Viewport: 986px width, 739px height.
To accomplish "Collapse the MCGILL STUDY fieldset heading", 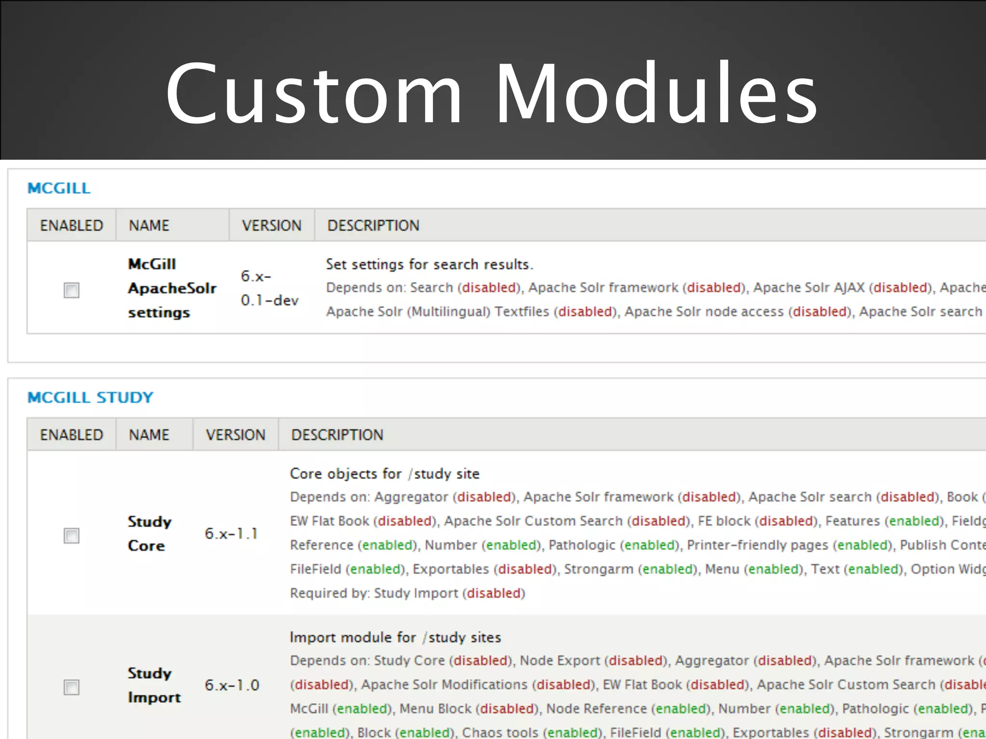I will 91,397.
